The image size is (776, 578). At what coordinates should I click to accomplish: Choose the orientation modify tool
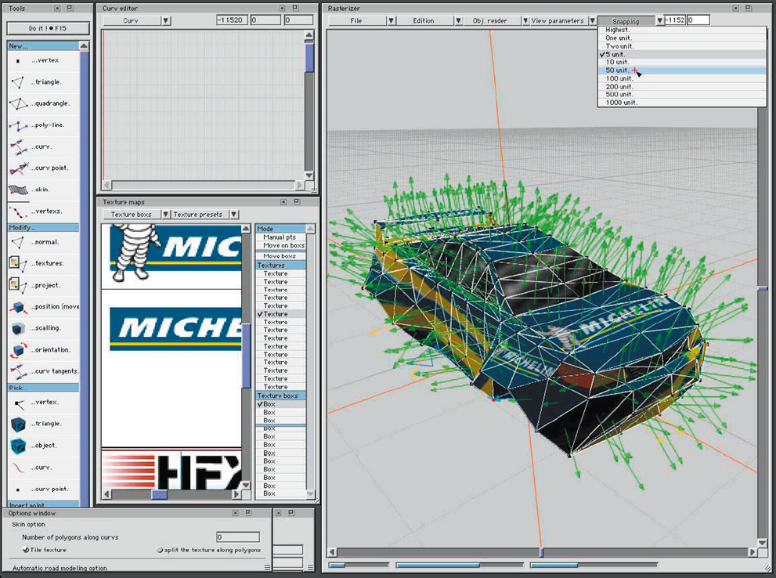point(18,350)
